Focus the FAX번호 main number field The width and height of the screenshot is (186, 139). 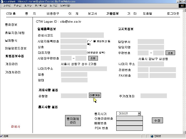tap(163, 75)
